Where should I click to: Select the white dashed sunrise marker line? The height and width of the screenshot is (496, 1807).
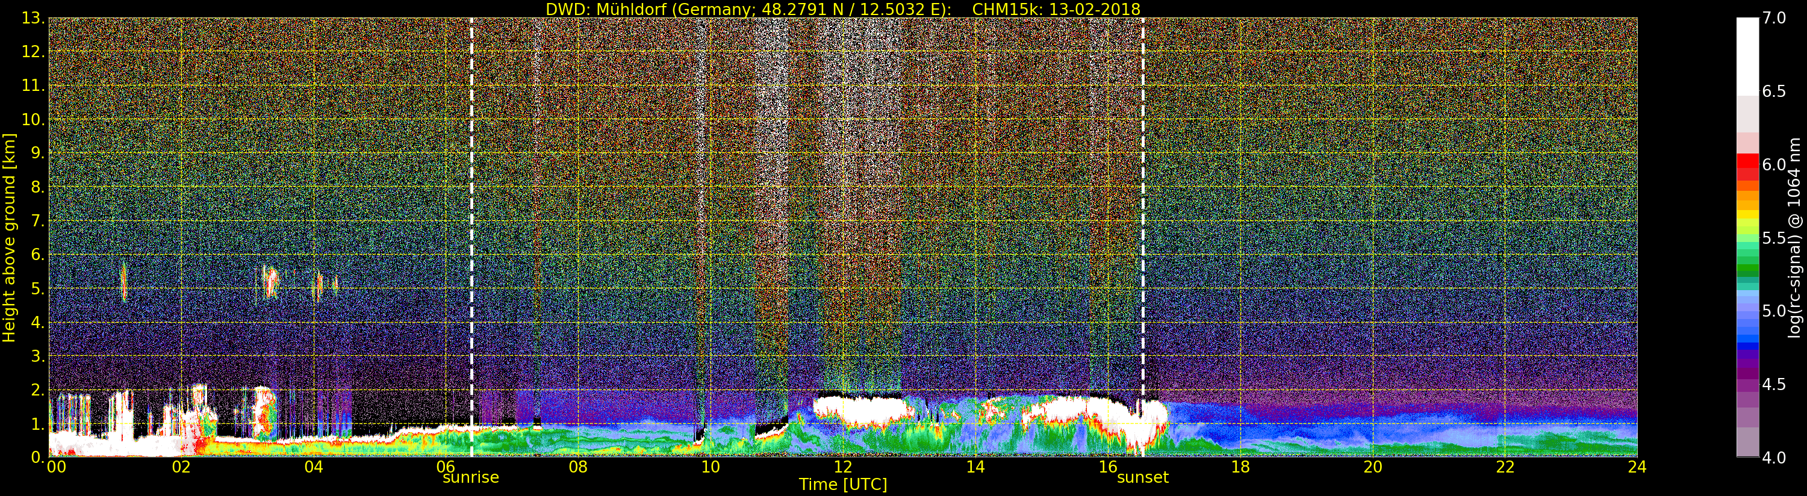coord(471,237)
